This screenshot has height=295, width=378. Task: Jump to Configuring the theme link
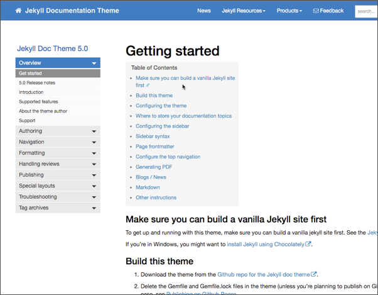point(161,106)
